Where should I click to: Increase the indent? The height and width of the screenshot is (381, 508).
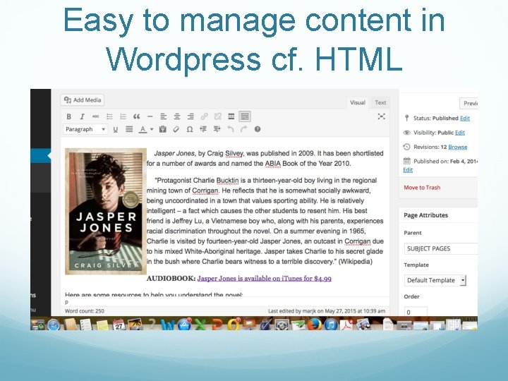click(x=217, y=129)
